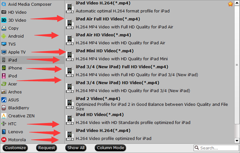Click the MP4 icon for iPad HD Video
This screenshot has width=240, height=153.
point(70,120)
